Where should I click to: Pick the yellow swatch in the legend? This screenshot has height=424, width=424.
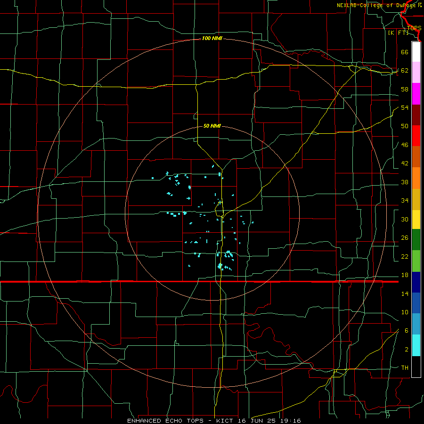[416, 219]
